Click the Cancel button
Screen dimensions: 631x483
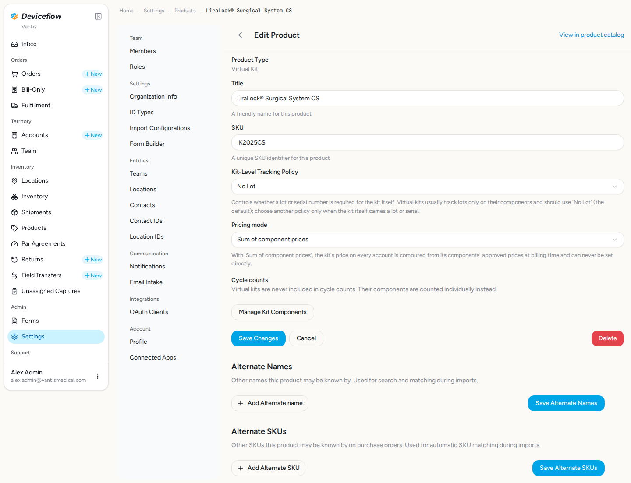(x=306, y=338)
